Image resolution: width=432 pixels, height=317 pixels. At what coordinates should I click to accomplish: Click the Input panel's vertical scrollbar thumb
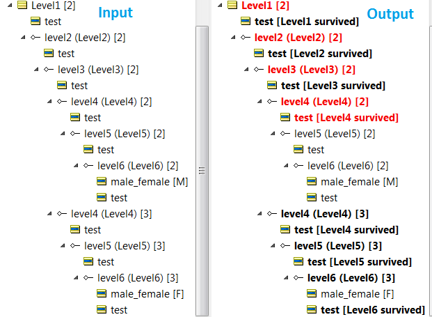pos(202,171)
